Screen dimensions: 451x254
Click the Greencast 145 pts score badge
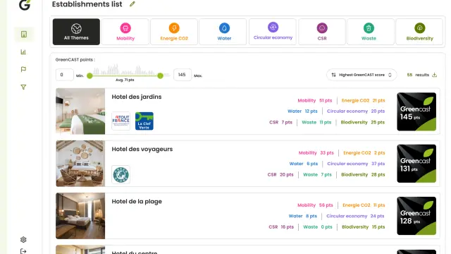pos(416,111)
